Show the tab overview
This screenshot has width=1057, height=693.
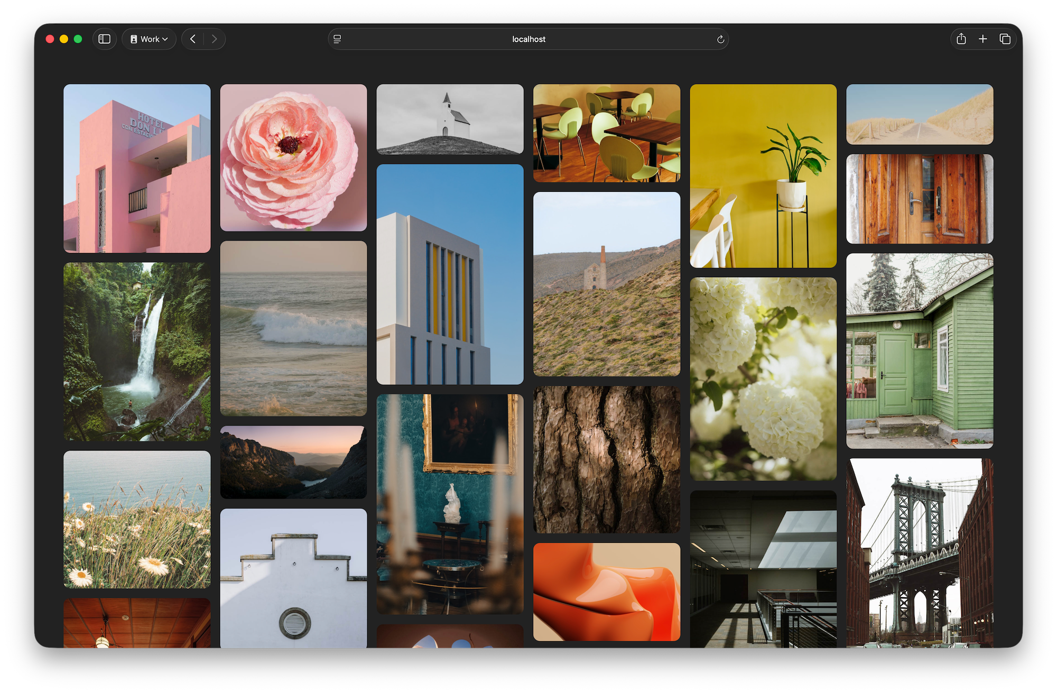coord(1005,39)
